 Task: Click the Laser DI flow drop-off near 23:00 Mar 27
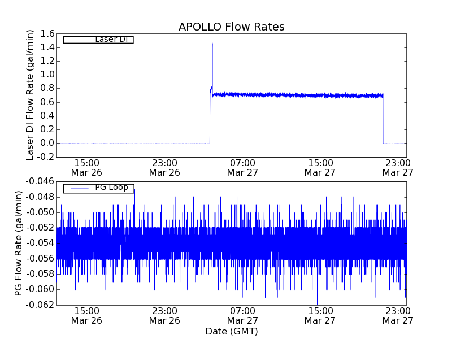(383, 120)
